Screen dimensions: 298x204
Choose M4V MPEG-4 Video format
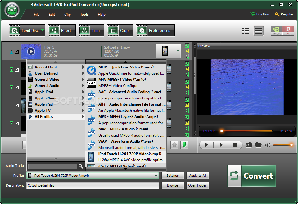tap(126, 83)
